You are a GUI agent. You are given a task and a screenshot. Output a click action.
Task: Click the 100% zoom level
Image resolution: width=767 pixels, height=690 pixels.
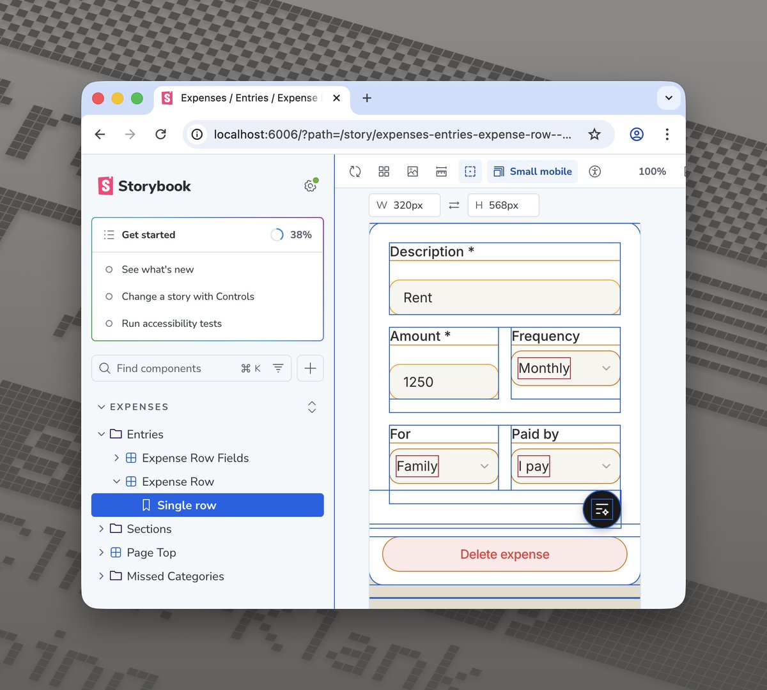(x=652, y=171)
